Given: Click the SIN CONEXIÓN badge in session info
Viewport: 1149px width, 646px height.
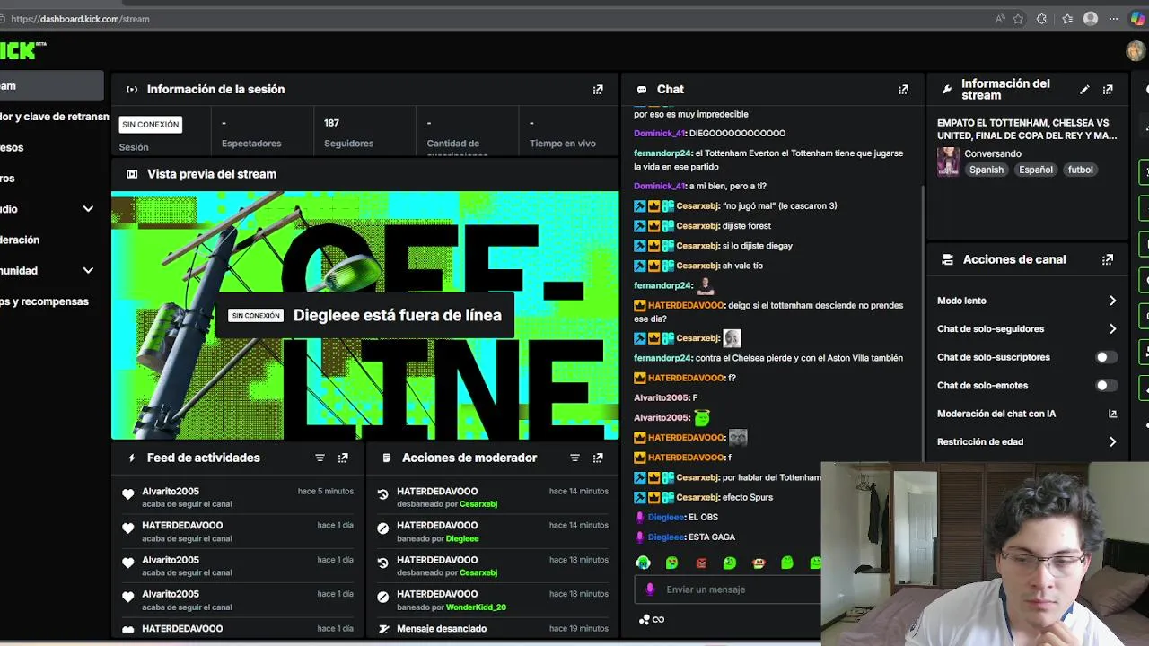Looking at the screenshot, I should pyautogui.click(x=151, y=125).
